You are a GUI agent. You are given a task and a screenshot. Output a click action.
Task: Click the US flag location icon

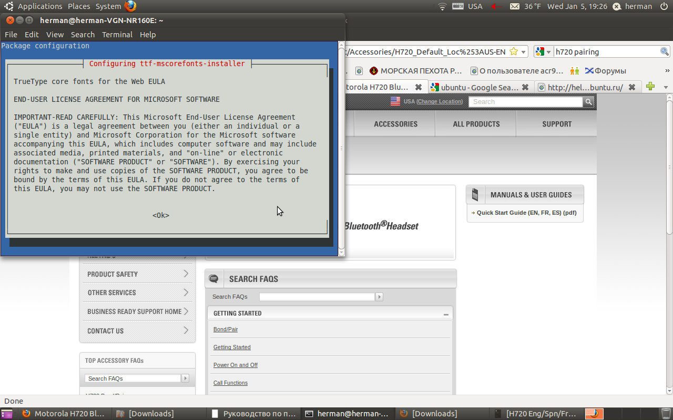395,101
